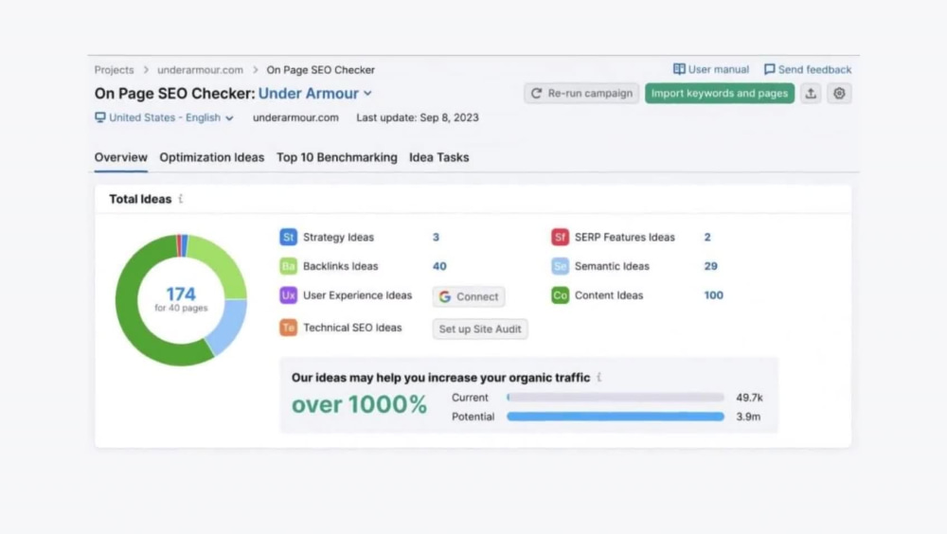Open the Top 10 Benchmarking tab
Viewport: 947px width, 534px height.
click(x=337, y=157)
